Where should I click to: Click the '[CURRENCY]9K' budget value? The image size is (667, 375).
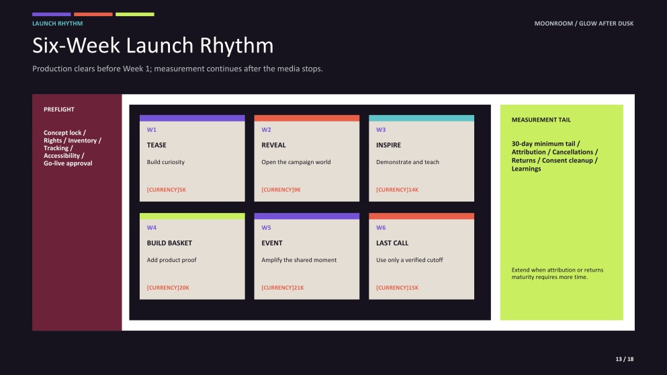click(281, 190)
